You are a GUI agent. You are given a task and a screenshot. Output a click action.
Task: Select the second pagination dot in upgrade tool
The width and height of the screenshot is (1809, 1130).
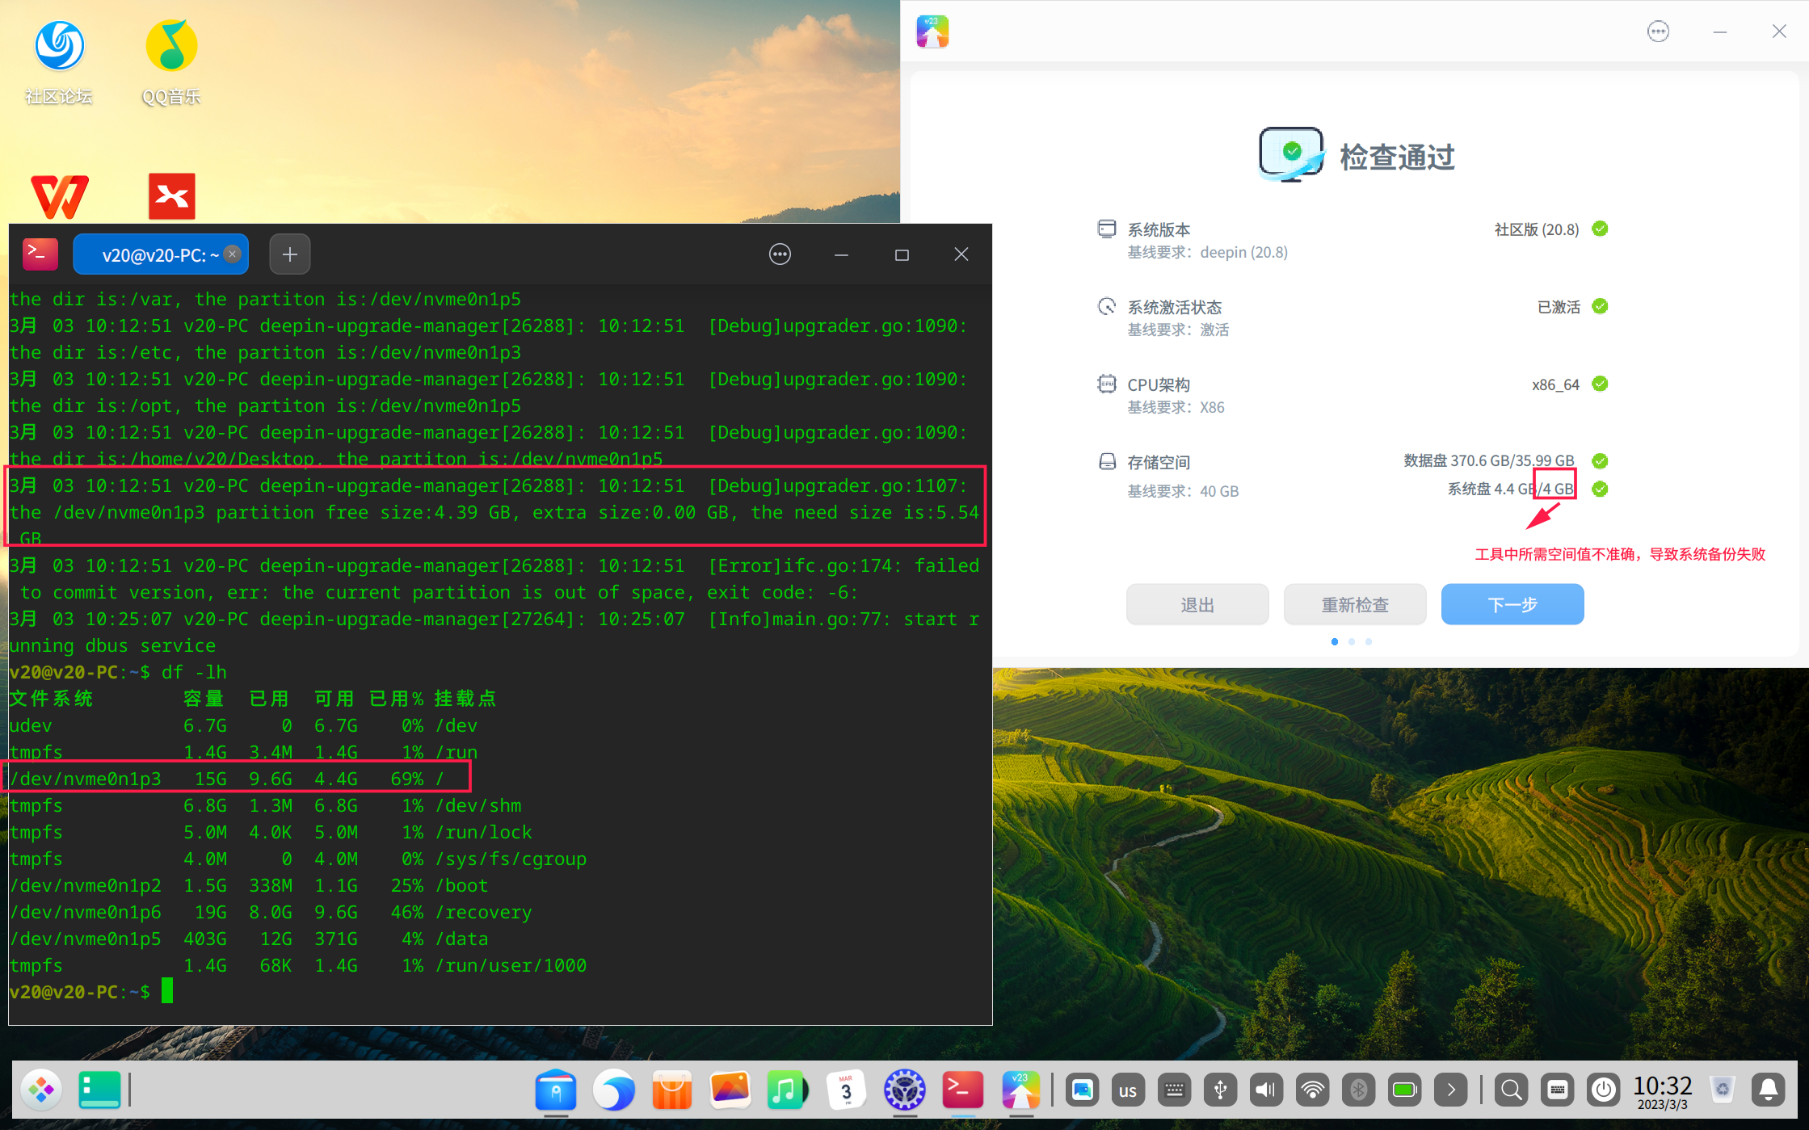point(1351,641)
